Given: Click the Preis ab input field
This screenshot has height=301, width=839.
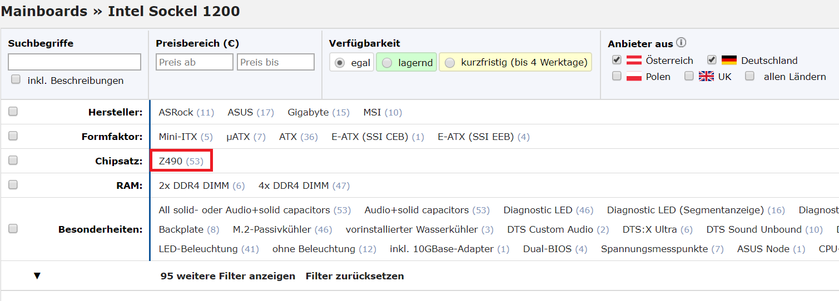Looking at the screenshot, I should click(195, 62).
